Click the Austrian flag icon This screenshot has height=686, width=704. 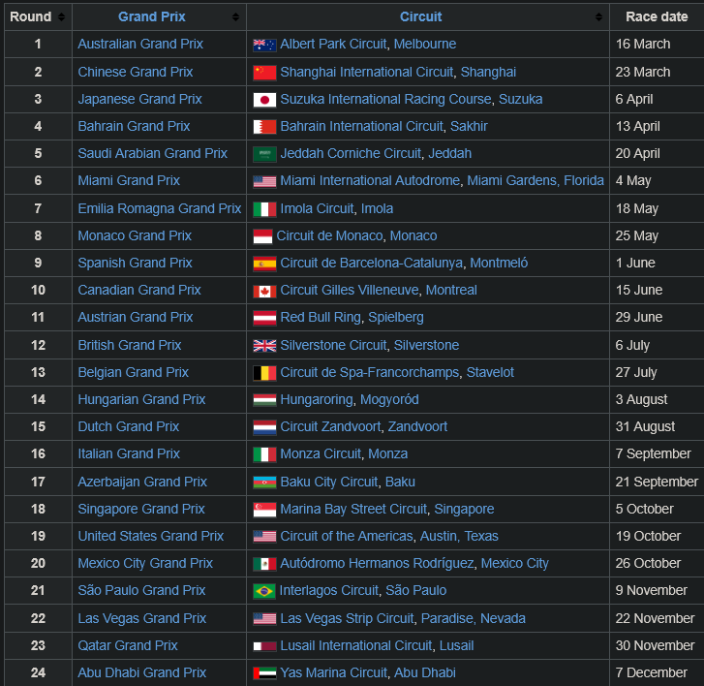pyautogui.click(x=264, y=318)
